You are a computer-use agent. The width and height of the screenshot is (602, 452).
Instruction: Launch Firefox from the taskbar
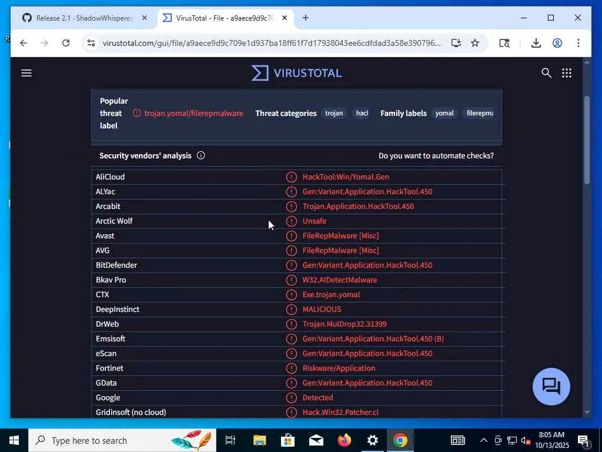(x=345, y=440)
